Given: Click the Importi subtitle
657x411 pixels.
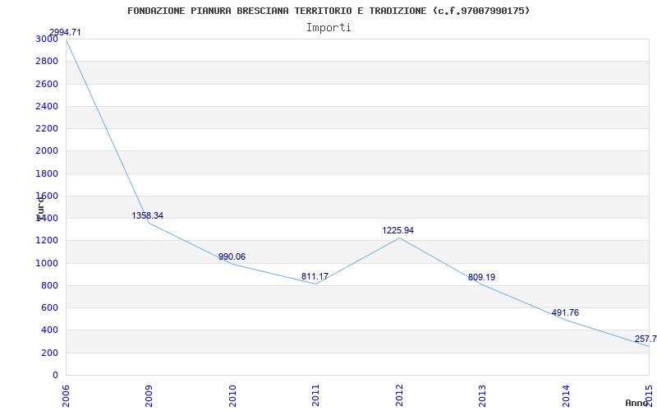Looking at the screenshot, I should coord(328,27).
